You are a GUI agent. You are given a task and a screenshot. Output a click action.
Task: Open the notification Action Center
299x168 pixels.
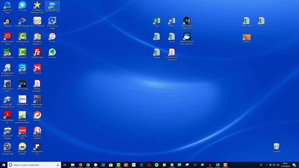(294, 165)
